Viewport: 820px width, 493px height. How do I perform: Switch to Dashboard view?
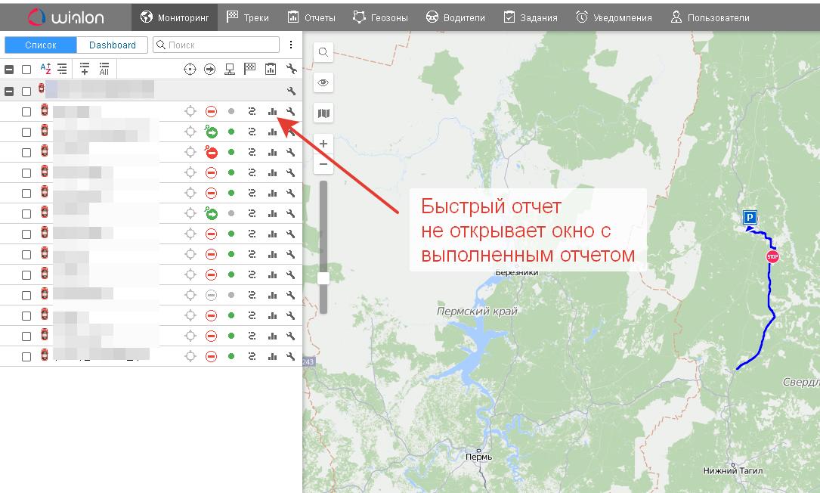[113, 45]
